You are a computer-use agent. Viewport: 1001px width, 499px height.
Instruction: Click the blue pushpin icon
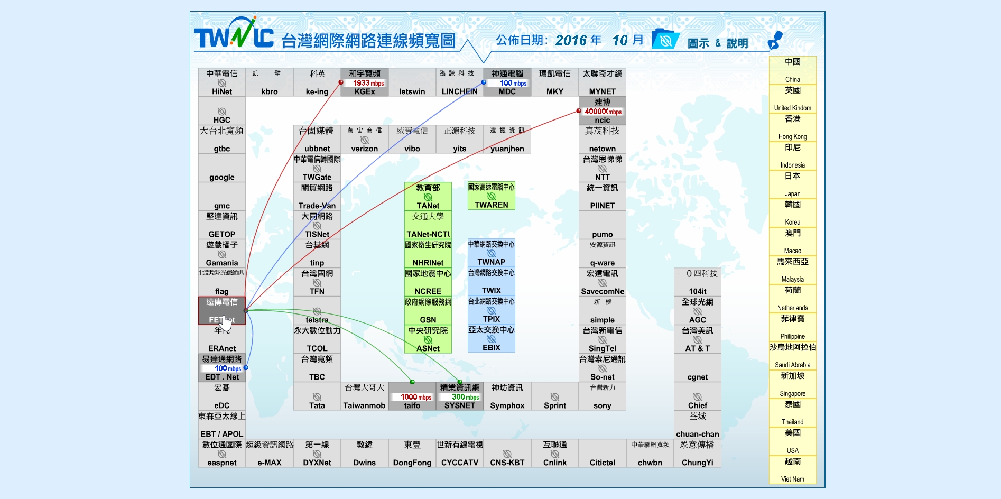pyautogui.click(x=775, y=40)
